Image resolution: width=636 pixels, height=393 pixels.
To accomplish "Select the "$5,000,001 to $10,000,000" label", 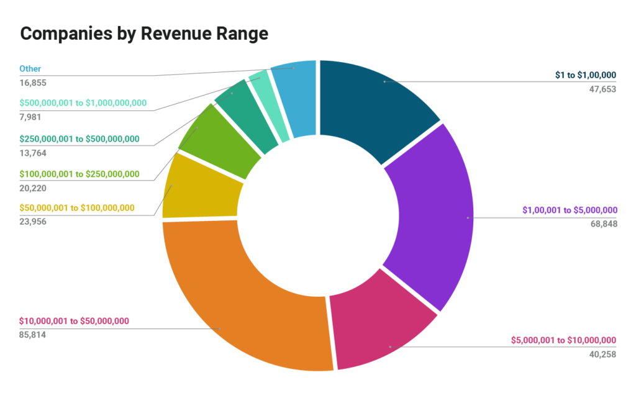I will [x=563, y=340].
